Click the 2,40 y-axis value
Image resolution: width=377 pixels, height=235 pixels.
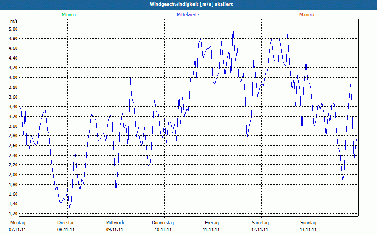pyautogui.click(x=14, y=155)
